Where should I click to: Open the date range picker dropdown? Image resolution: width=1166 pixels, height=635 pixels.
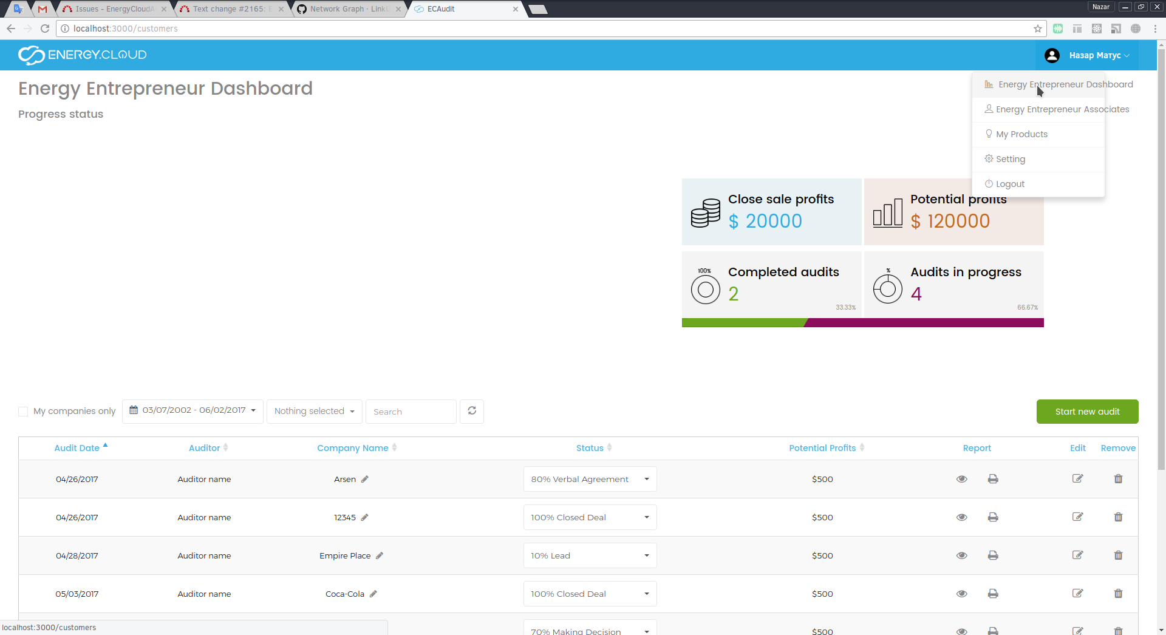pos(193,411)
